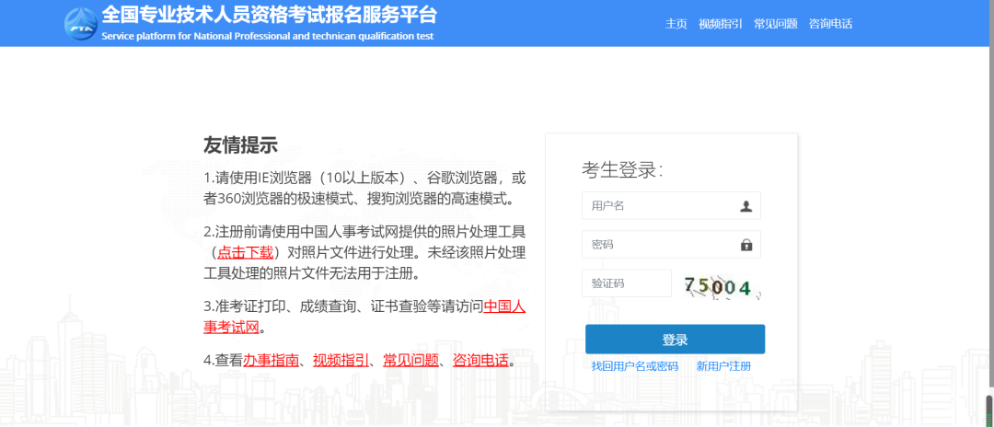Open the 办事指南 link in tip 4
This screenshot has height=427, width=994.
click(x=272, y=360)
